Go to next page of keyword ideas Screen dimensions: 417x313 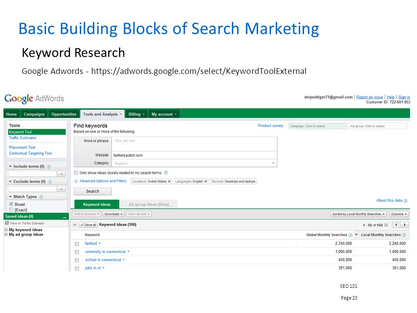coord(405,225)
